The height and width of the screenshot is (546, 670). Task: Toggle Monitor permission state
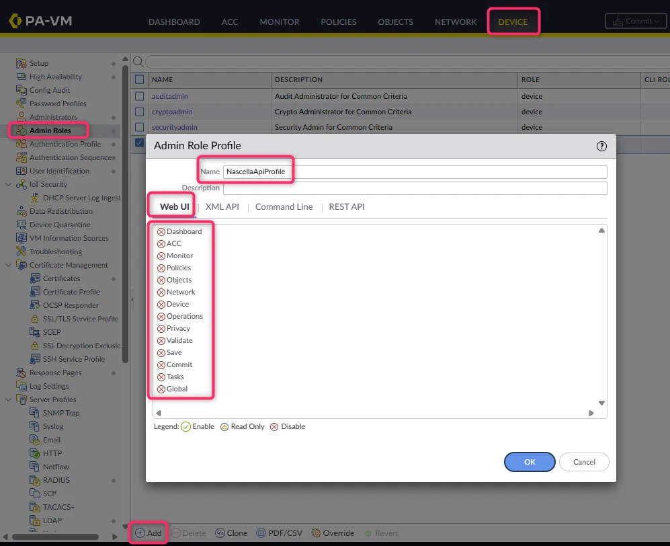click(161, 256)
